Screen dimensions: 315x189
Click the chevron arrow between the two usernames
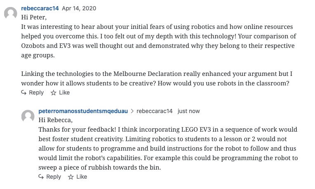[132, 111]
